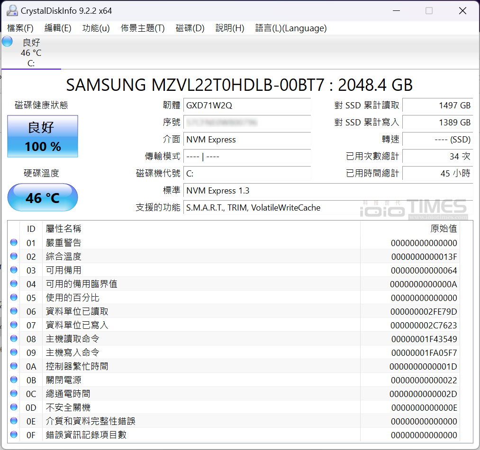Click the 46 °C temperature button
Viewport: 480px width, 450px height.
(43, 197)
